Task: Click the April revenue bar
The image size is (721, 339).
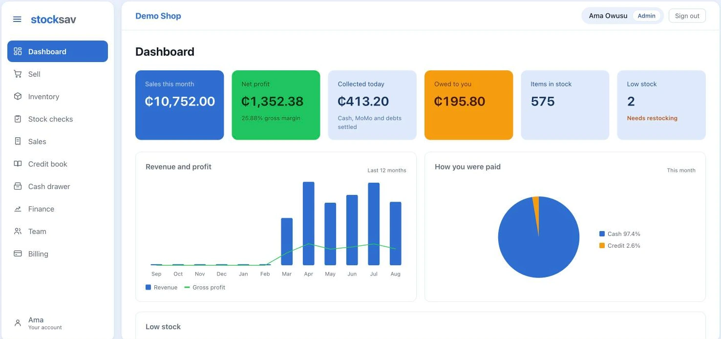Action: (x=308, y=223)
